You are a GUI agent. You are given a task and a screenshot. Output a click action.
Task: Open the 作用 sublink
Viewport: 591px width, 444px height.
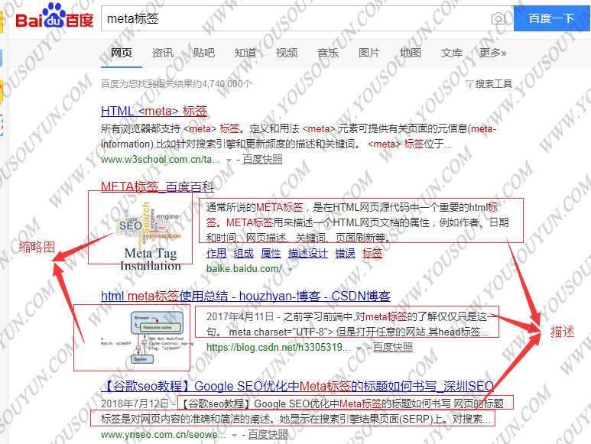tap(216, 254)
